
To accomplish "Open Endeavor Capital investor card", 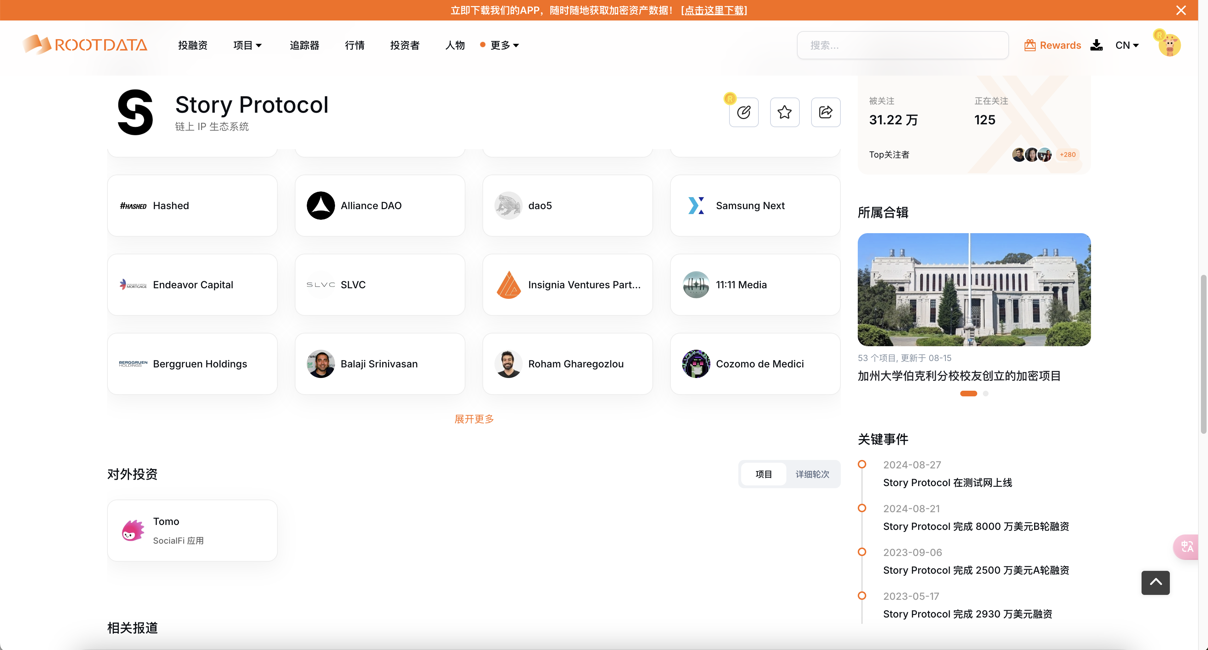I will coord(192,284).
